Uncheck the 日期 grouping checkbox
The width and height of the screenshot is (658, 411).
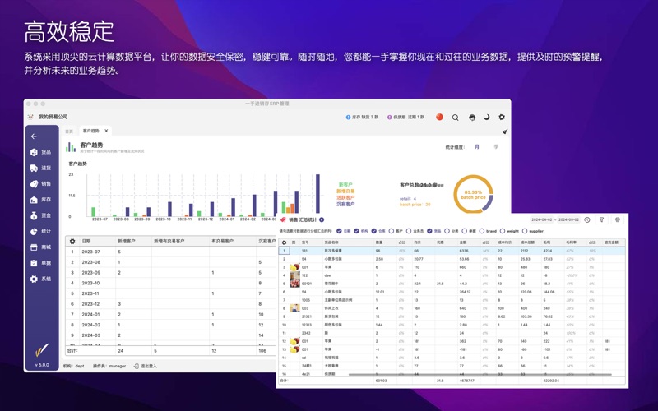(339, 231)
